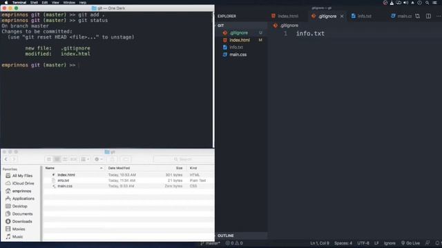Open the Notification Center icon in menu bar
This screenshot has width=442, height=248.
(x=434, y=3)
